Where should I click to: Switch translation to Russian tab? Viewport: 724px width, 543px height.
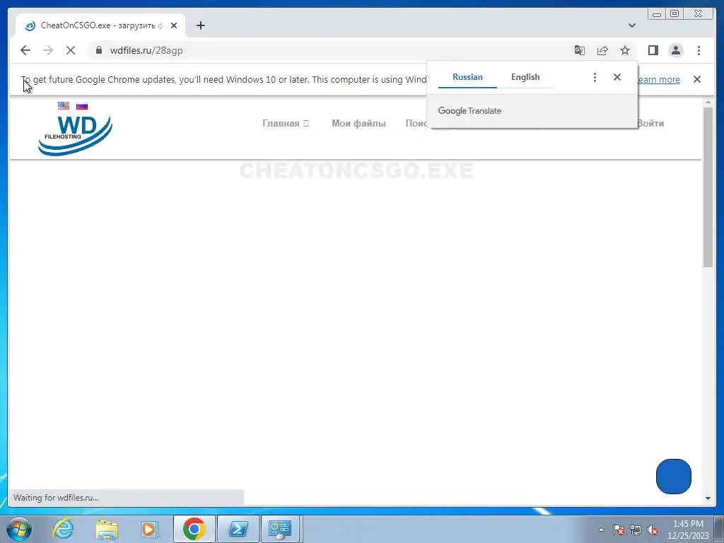[467, 77]
